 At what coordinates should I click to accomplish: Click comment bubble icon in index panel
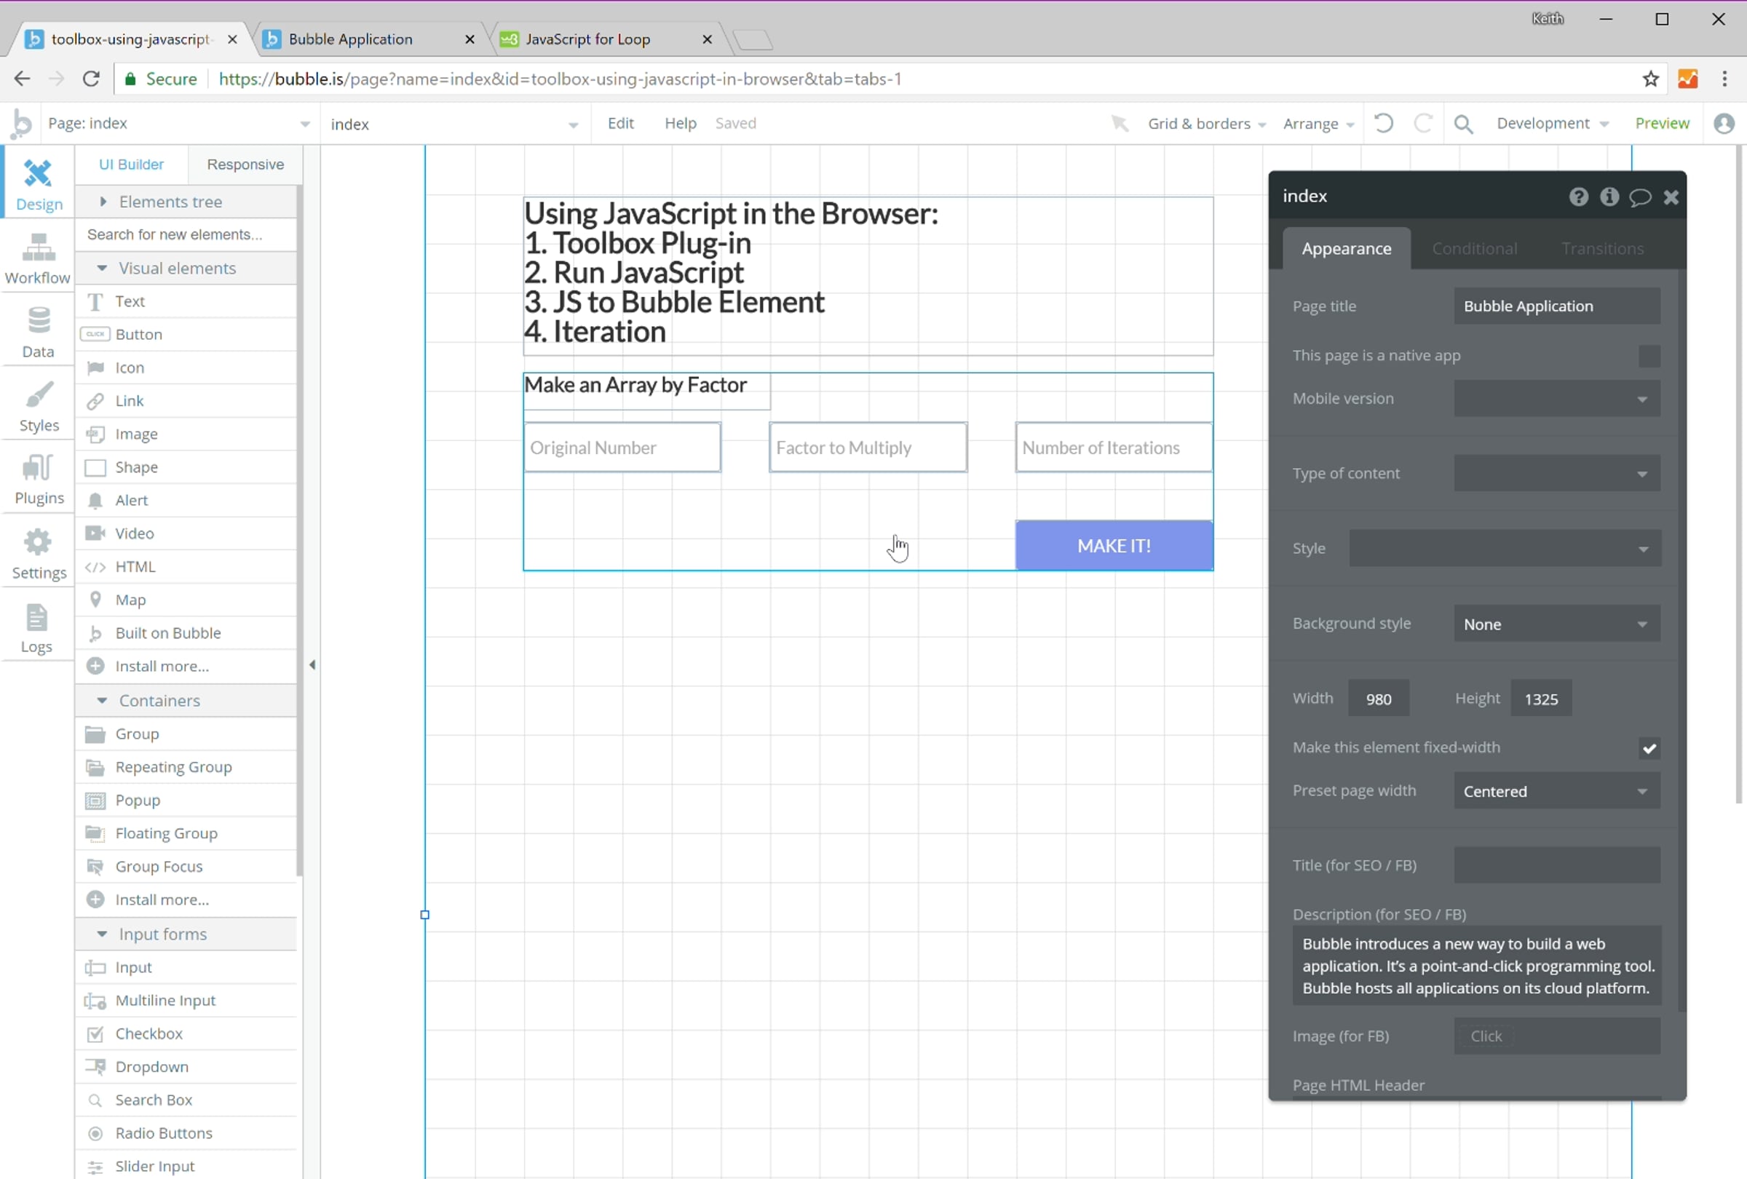tap(1640, 197)
